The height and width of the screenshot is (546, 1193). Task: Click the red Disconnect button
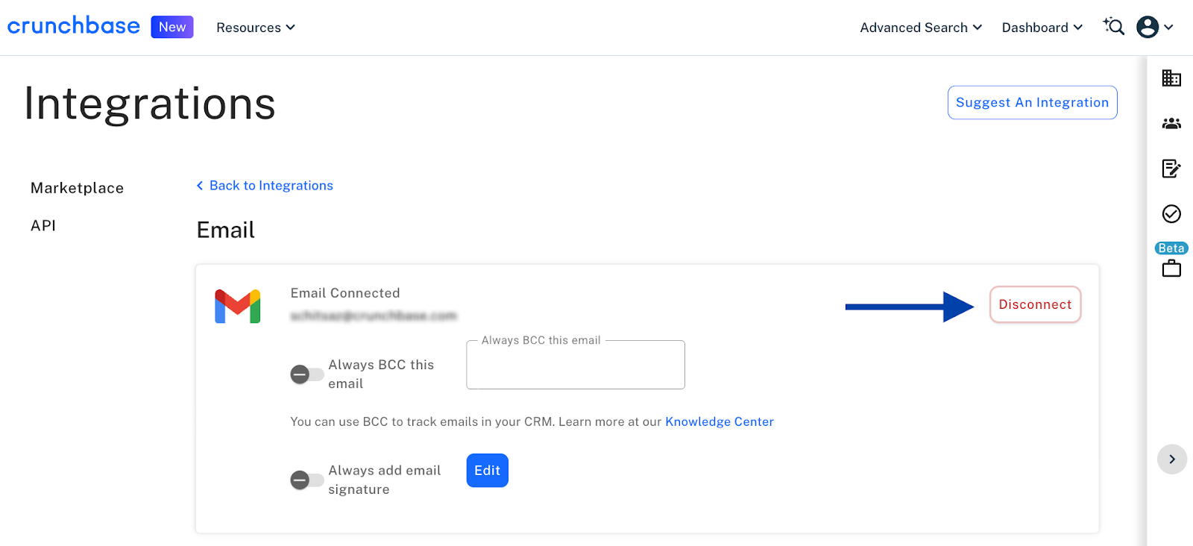coord(1035,304)
